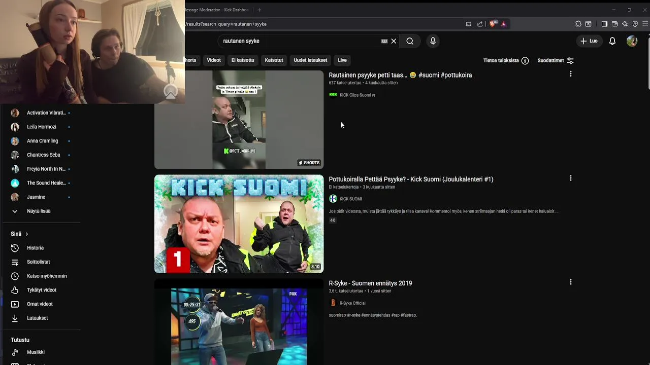Click the Tykätyt videot thumbs-up icon
Image resolution: width=650 pixels, height=365 pixels.
click(15, 290)
